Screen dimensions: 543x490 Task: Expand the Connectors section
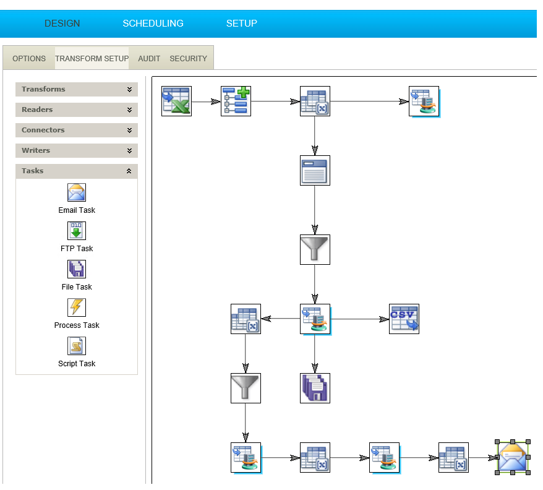click(77, 130)
